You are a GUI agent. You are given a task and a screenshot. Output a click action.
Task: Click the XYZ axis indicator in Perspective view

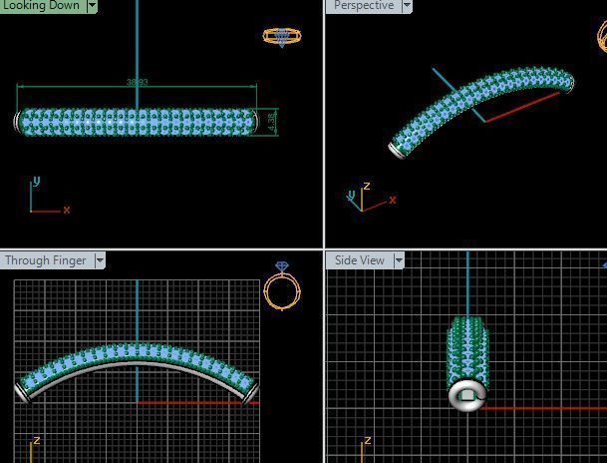(371, 198)
